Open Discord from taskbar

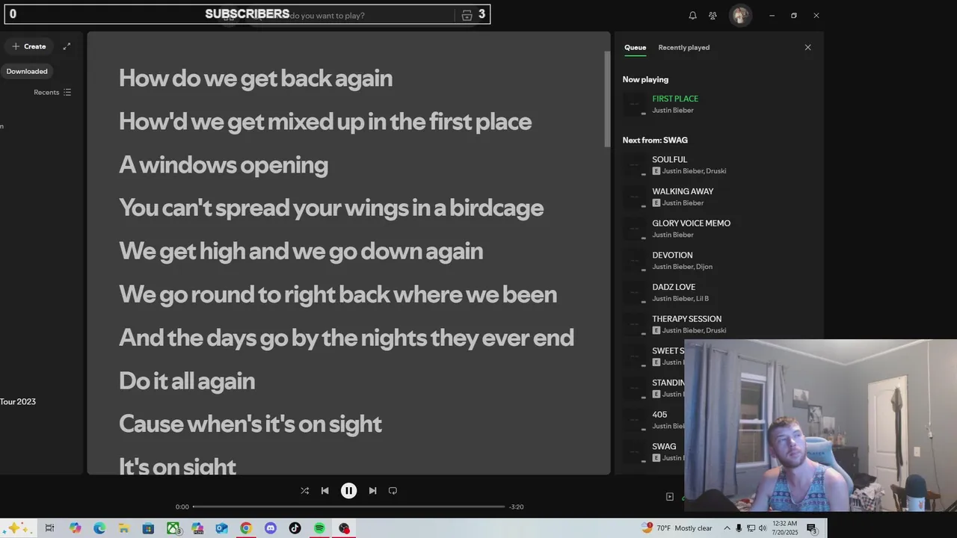click(271, 528)
